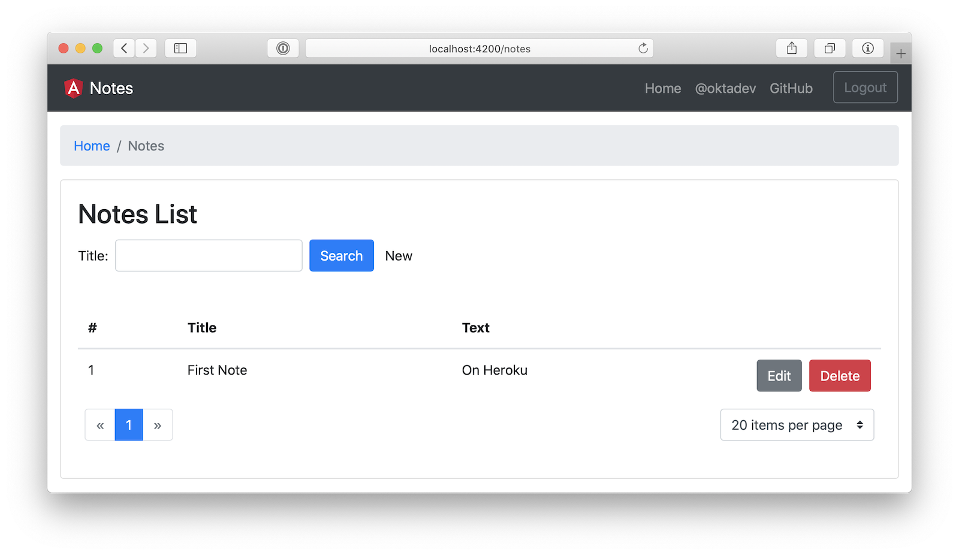Visit the @oktadev navbar link
The height and width of the screenshot is (555, 959).
coord(725,88)
